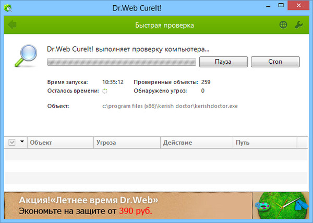Click the magnifying glass scan icon
Image resolution: width=313 pixels, height=223 pixels.
(x=26, y=55)
